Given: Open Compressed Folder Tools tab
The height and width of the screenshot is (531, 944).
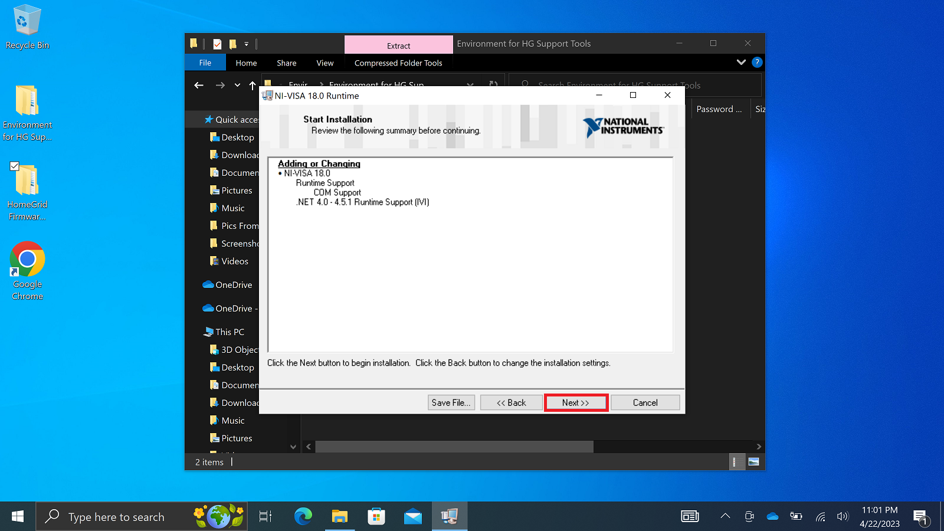Looking at the screenshot, I should pyautogui.click(x=398, y=63).
